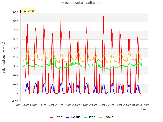Click the Oct 31 x-axis date label

pos(139,105)
